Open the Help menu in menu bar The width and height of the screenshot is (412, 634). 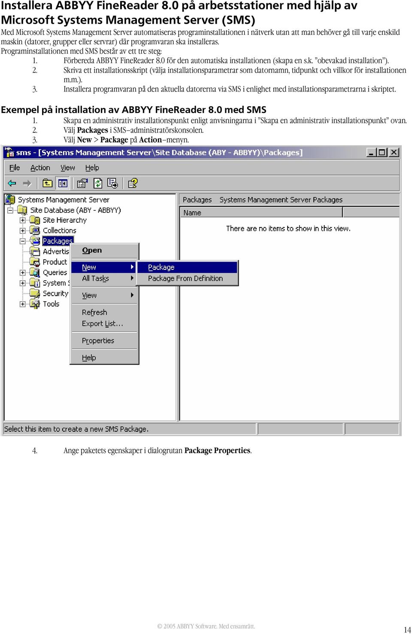click(92, 168)
